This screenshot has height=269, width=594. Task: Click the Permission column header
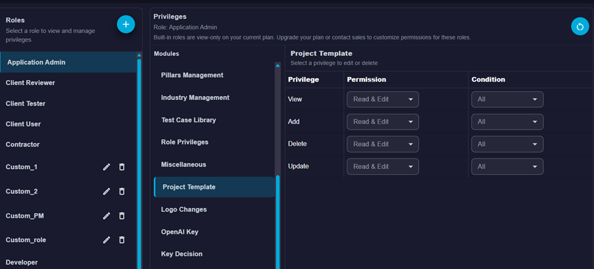pos(366,80)
